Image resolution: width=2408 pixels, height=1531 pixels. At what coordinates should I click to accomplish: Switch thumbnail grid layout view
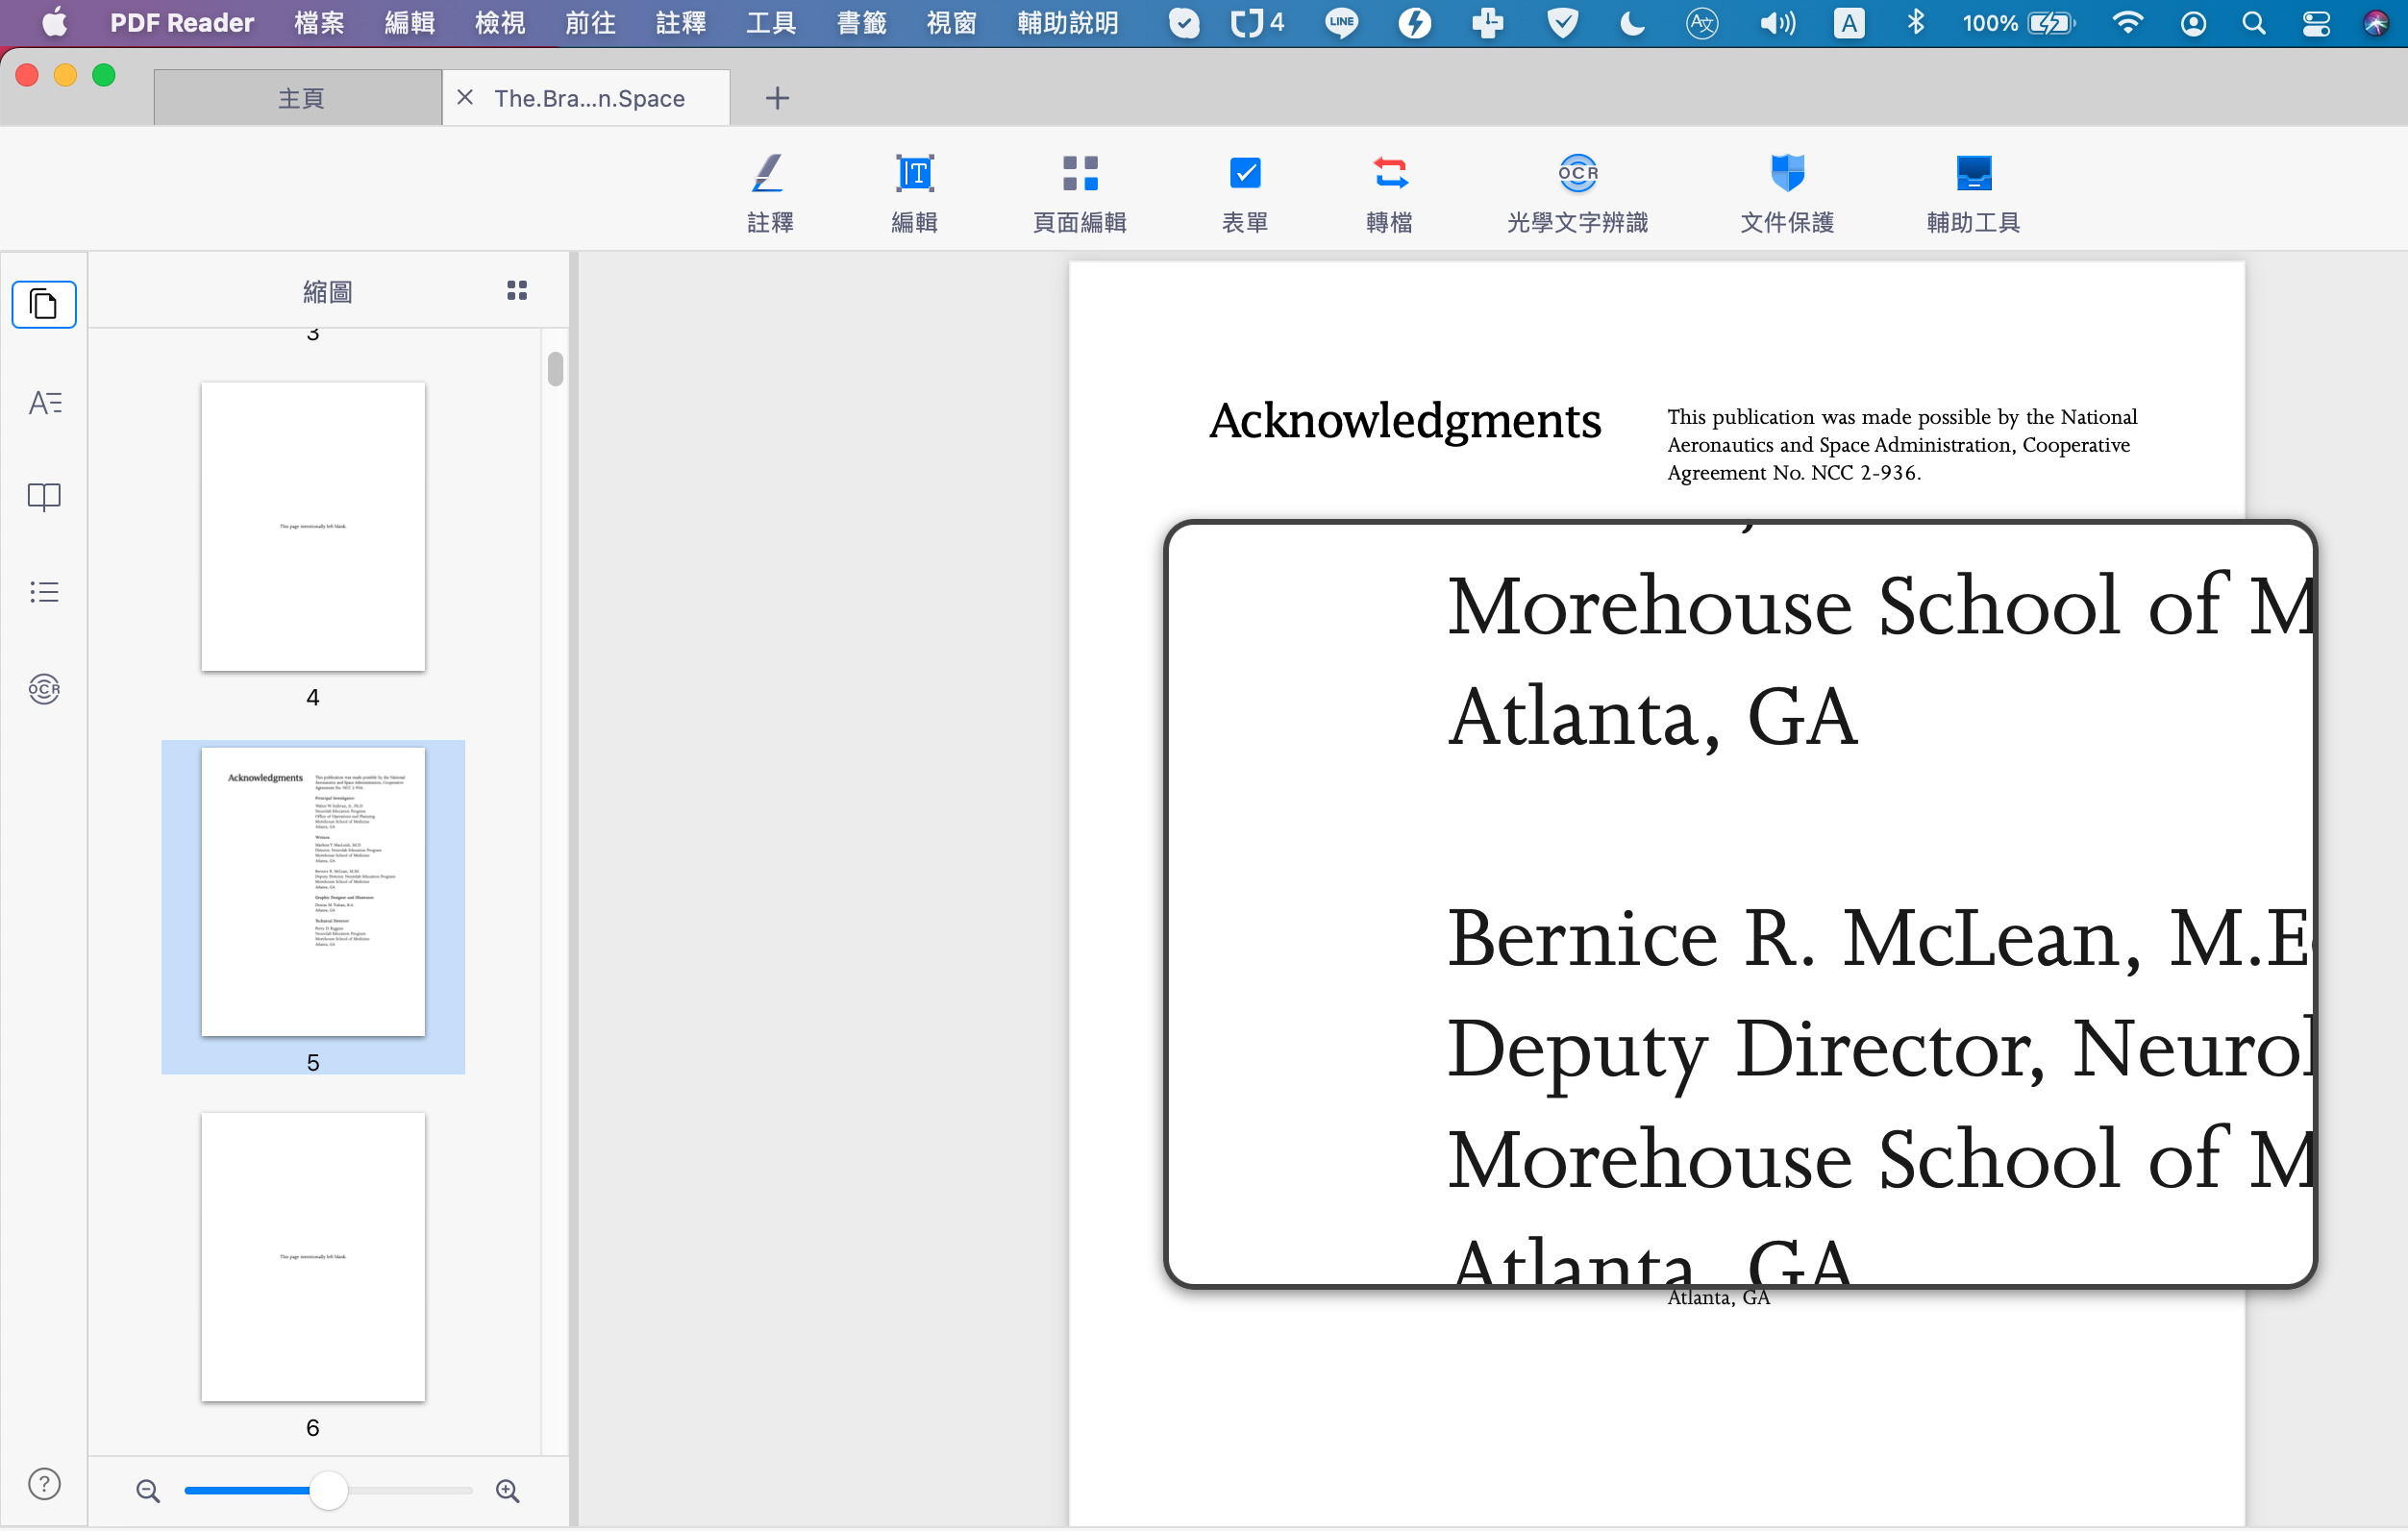[x=517, y=291]
